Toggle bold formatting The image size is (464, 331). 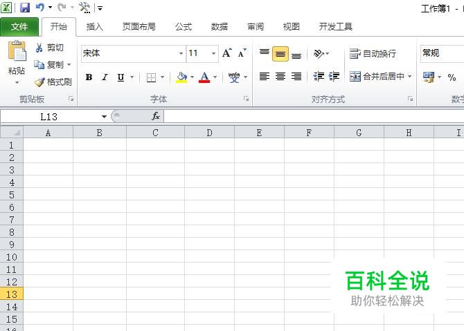89,77
